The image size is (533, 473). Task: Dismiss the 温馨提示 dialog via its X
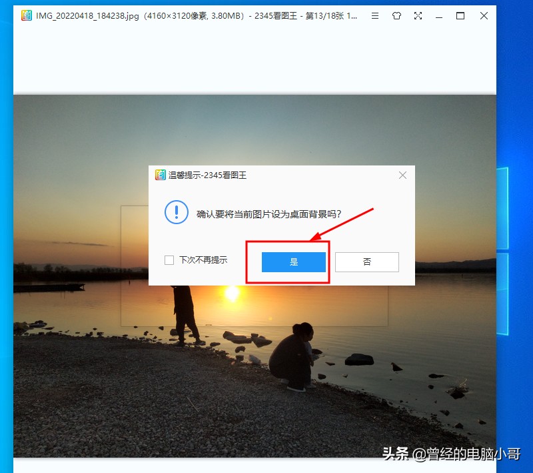click(402, 175)
